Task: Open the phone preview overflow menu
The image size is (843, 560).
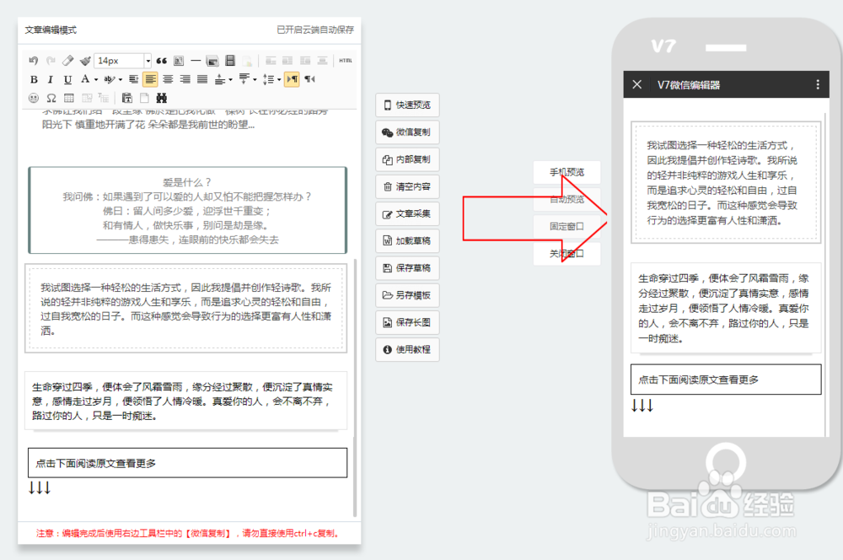Action: click(x=816, y=84)
